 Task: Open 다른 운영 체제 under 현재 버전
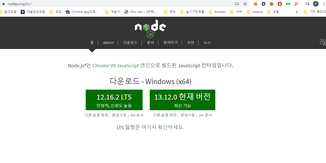point(165,115)
